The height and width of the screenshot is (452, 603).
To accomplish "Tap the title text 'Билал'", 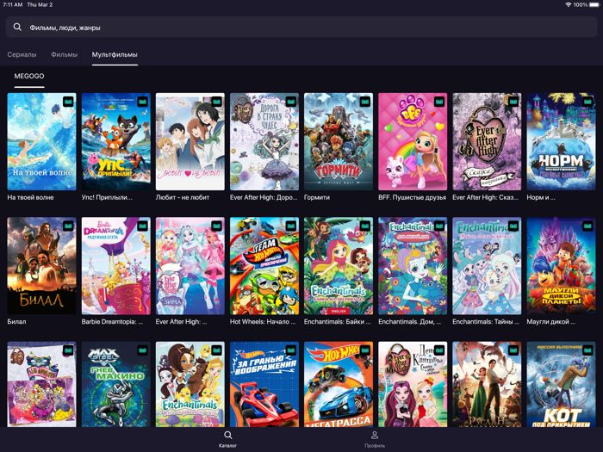I will [16, 322].
